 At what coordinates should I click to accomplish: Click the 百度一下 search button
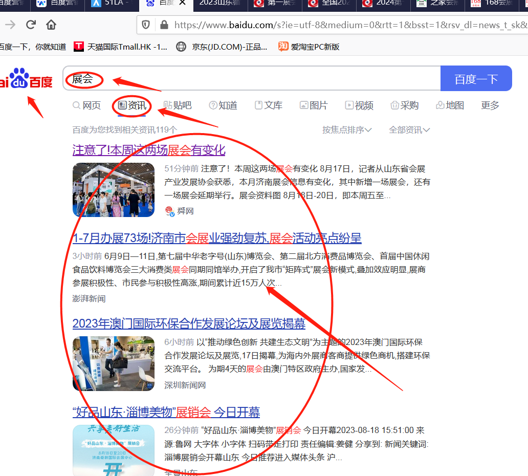point(476,78)
